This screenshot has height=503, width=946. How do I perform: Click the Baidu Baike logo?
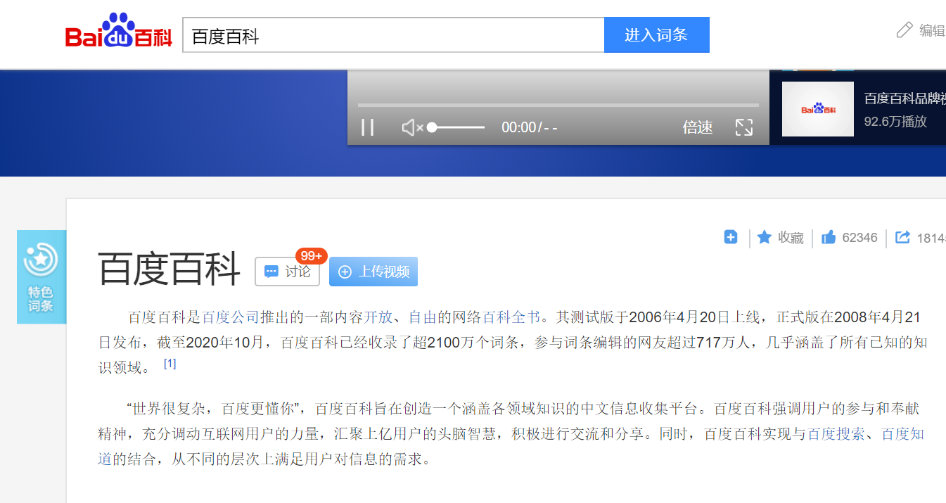(118, 34)
